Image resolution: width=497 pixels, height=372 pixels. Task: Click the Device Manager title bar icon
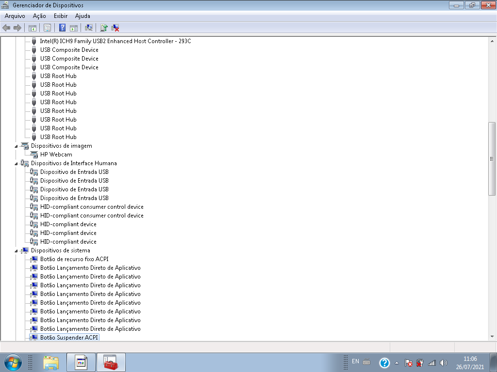(x=5, y=5)
